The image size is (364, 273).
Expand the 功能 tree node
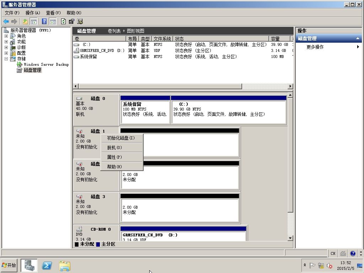point(6,42)
